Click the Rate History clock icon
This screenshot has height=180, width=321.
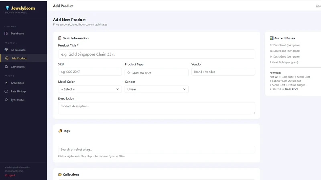[x=6, y=92]
